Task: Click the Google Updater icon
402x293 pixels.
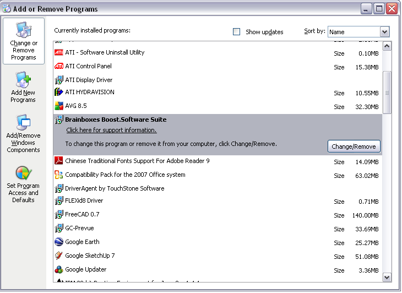Action: point(59,269)
